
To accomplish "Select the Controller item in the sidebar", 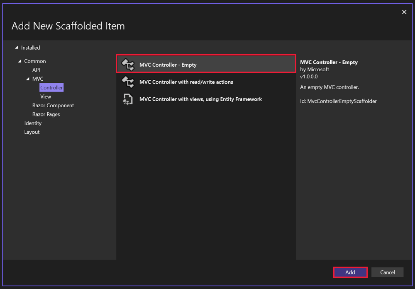I will point(51,87).
